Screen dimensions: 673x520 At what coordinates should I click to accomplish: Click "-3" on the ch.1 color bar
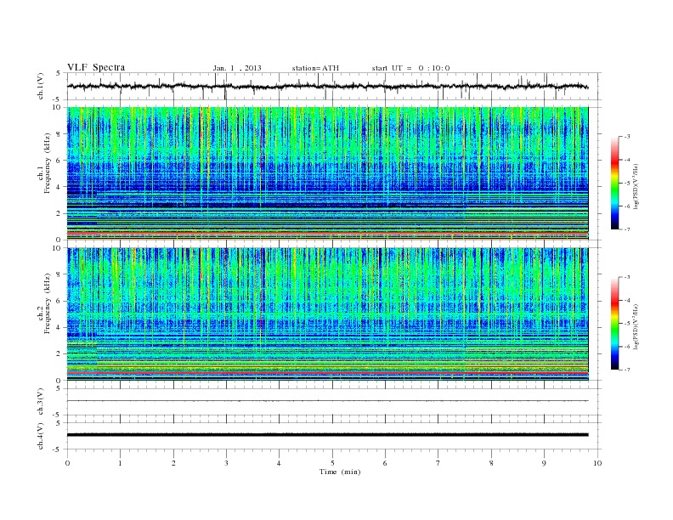(627, 137)
